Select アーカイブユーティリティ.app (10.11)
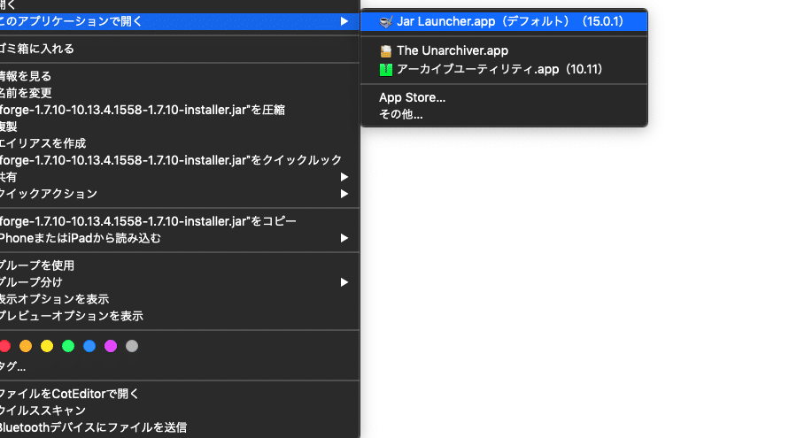The width and height of the screenshot is (797, 438). coord(504,69)
